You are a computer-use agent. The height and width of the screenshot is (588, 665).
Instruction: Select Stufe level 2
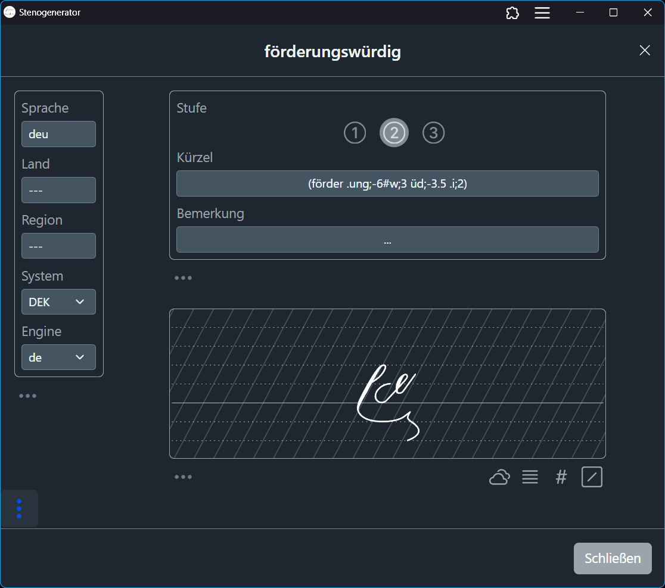click(394, 133)
